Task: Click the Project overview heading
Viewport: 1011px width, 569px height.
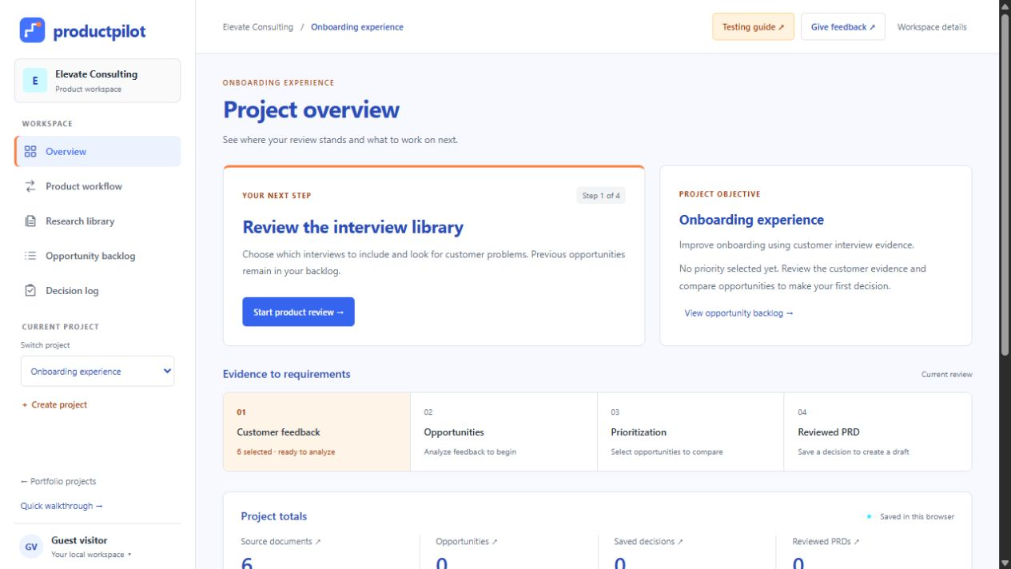Action: (x=311, y=110)
